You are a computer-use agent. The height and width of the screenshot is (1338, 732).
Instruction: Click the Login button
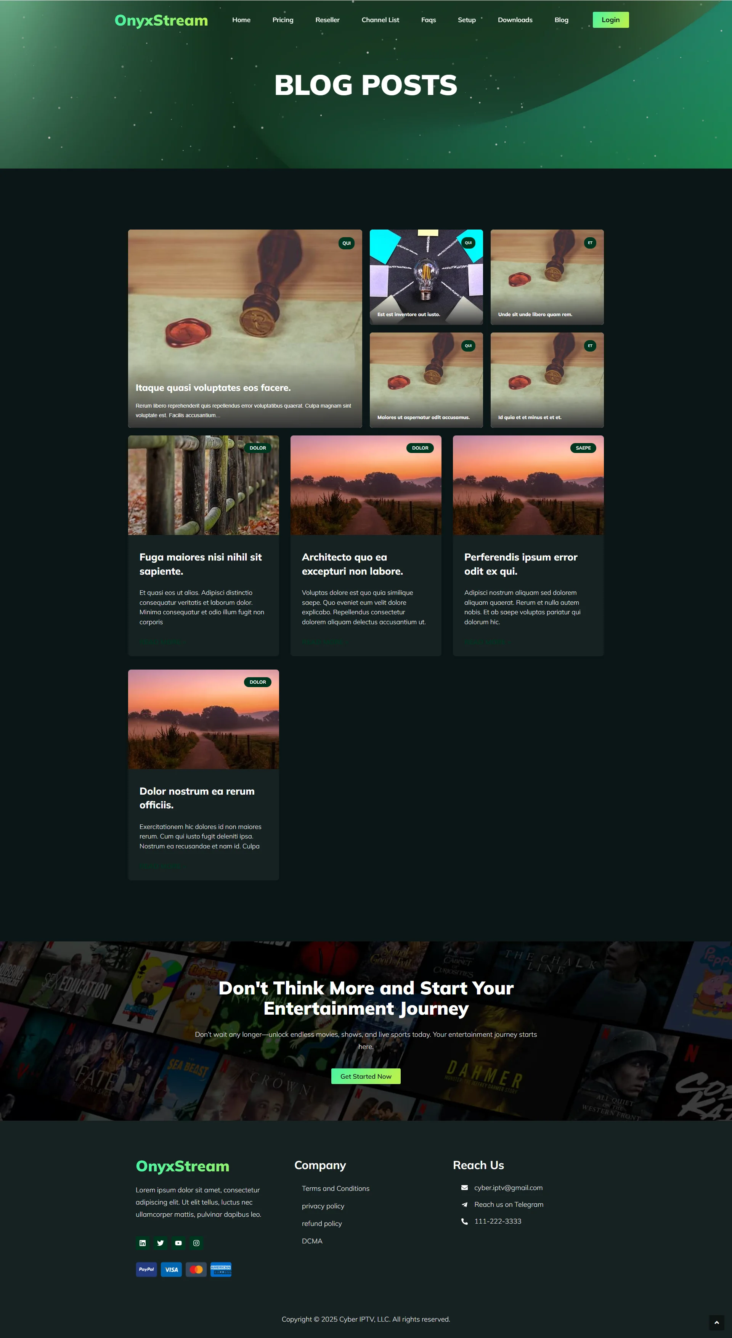point(610,20)
